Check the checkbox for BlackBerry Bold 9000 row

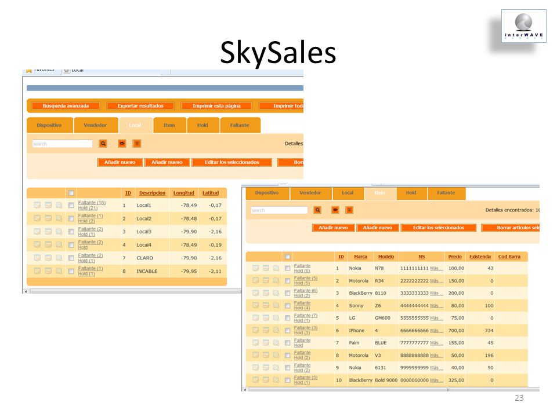click(x=287, y=380)
